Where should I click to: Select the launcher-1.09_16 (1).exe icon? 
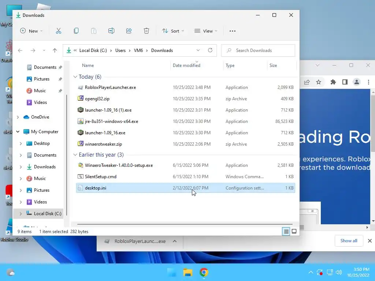(81, 110)
